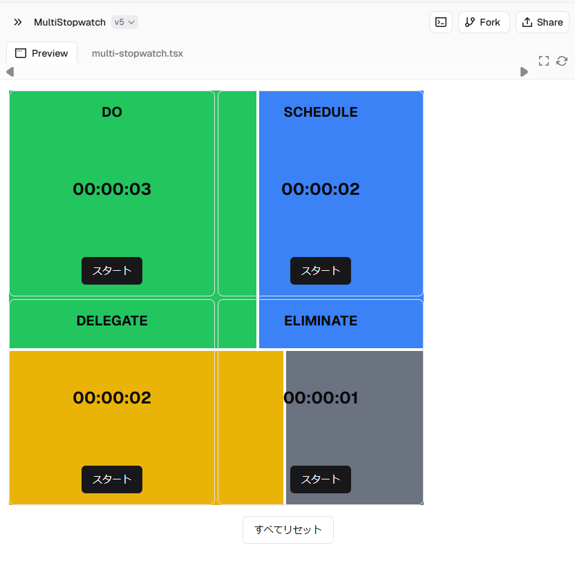Open the multi-stopwatch.tsx tab
Image resolution: width=575 pixels, height=561 pixels.
click(x=137, y=53)
